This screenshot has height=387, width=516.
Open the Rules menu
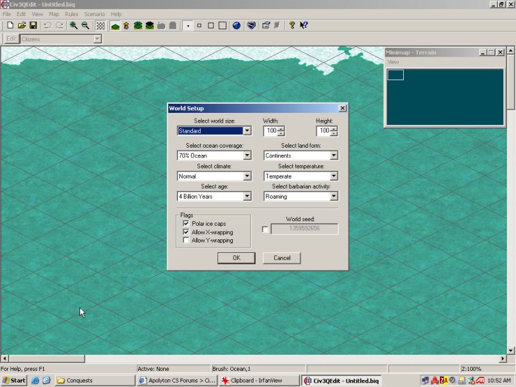[x=71, y=14]
